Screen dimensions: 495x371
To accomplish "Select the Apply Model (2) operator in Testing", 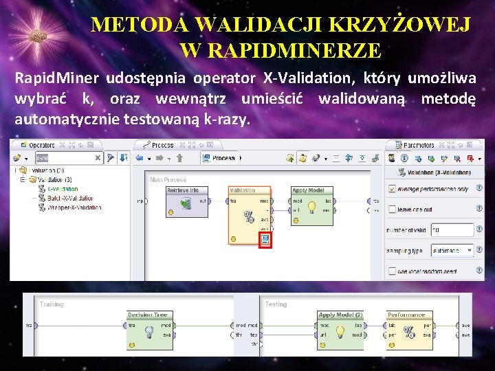I will pos(340,330).
